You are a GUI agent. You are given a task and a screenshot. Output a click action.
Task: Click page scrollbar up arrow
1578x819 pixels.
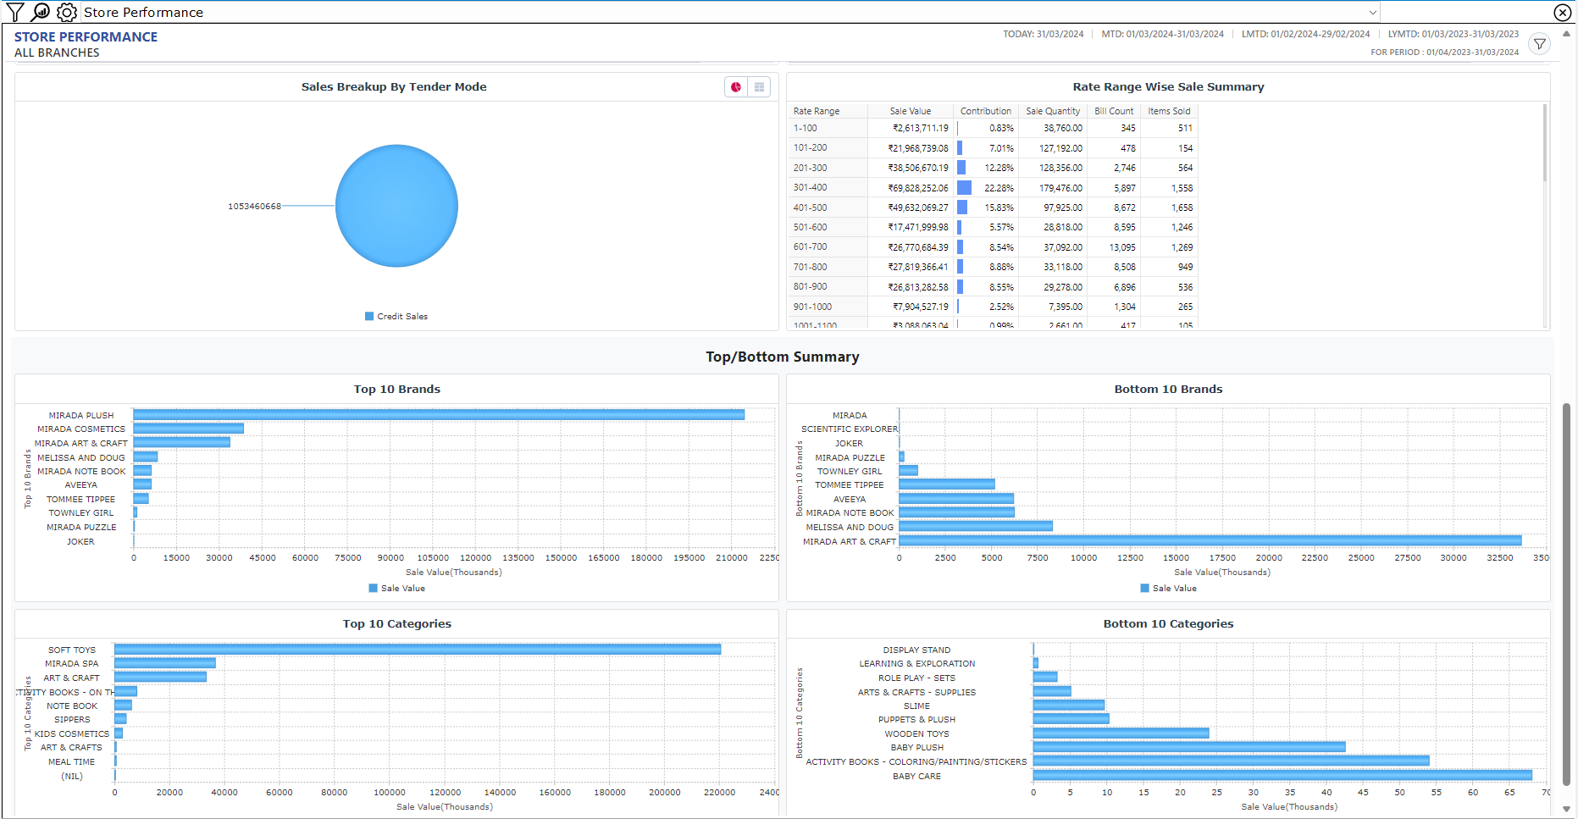click(x=1566, y=34)
